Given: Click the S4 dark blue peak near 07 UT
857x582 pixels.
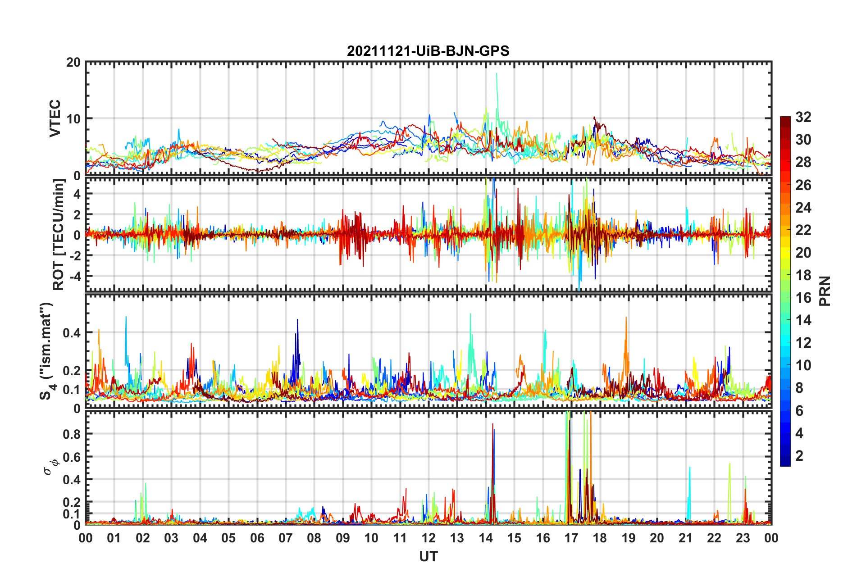Looking at the screenshot, I should 297,320.
